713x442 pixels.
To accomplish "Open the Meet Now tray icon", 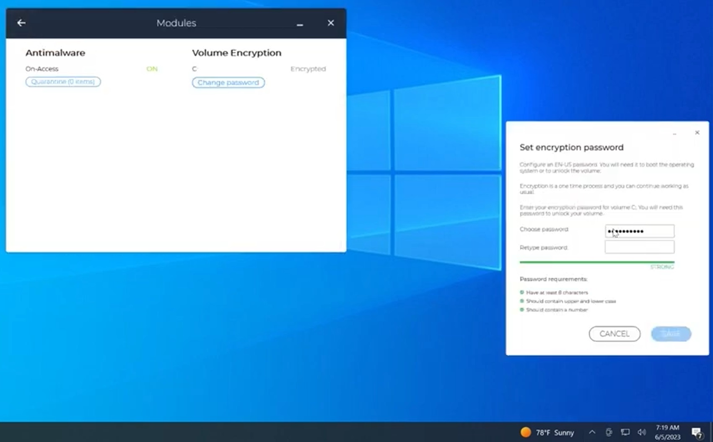I will pos(609,432).
